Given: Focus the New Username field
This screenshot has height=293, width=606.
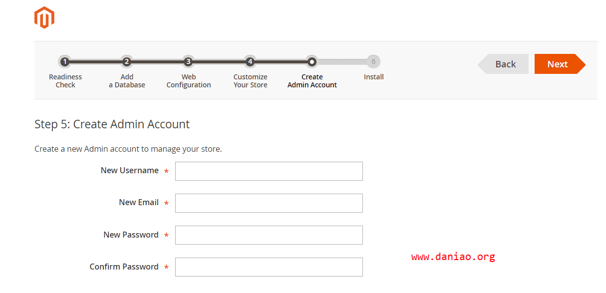Looking at the screenshot, I should click(269, 171).
